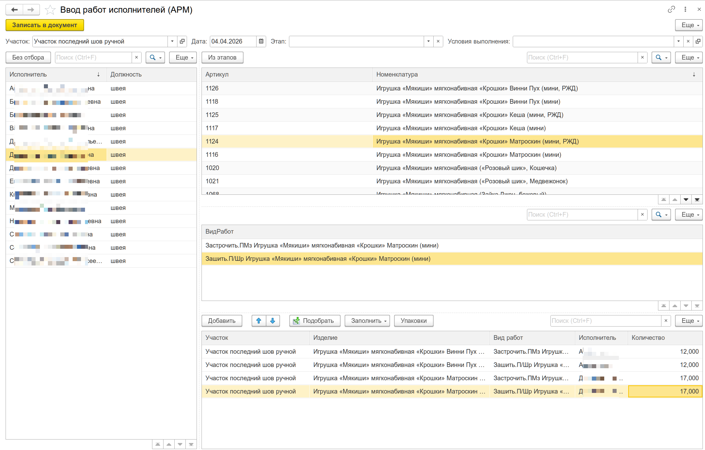705x450 pixels.
Task: Open the Заполнить dropdown menu
Action: 367,321
